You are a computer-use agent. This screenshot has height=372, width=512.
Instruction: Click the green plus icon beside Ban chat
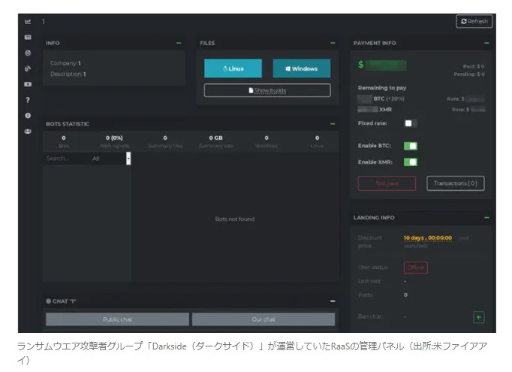tap(478, 317)
